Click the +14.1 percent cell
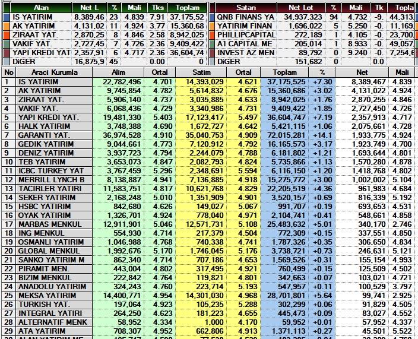The height and width of the screenshot is (339, 418). pyautogui.click(x=322, y=135)
